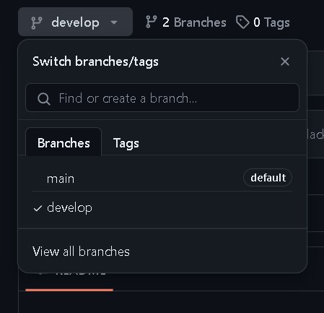This screenshot has height=313, width=324.
Task: Select the Branches tab
Action: [x=64, y=142]
